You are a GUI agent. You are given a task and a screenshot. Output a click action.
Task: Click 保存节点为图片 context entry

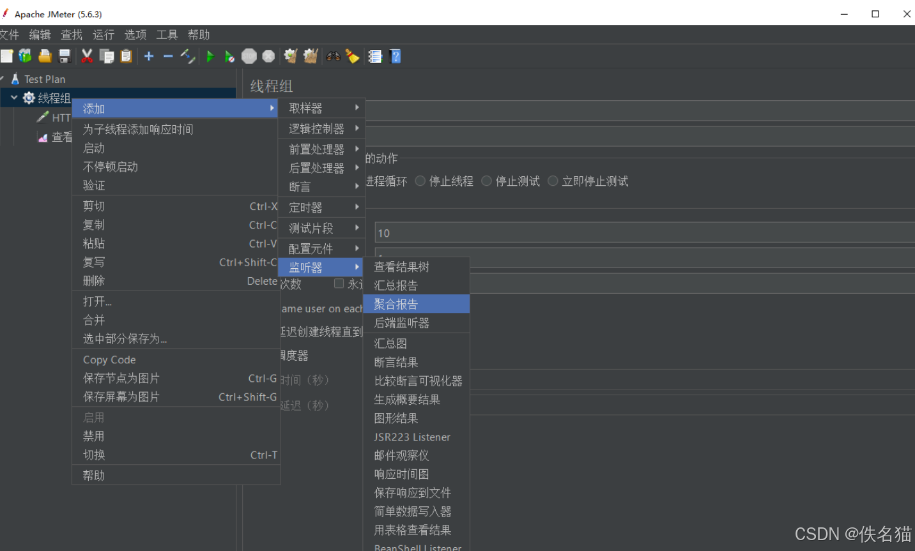[x=176, y=378]
